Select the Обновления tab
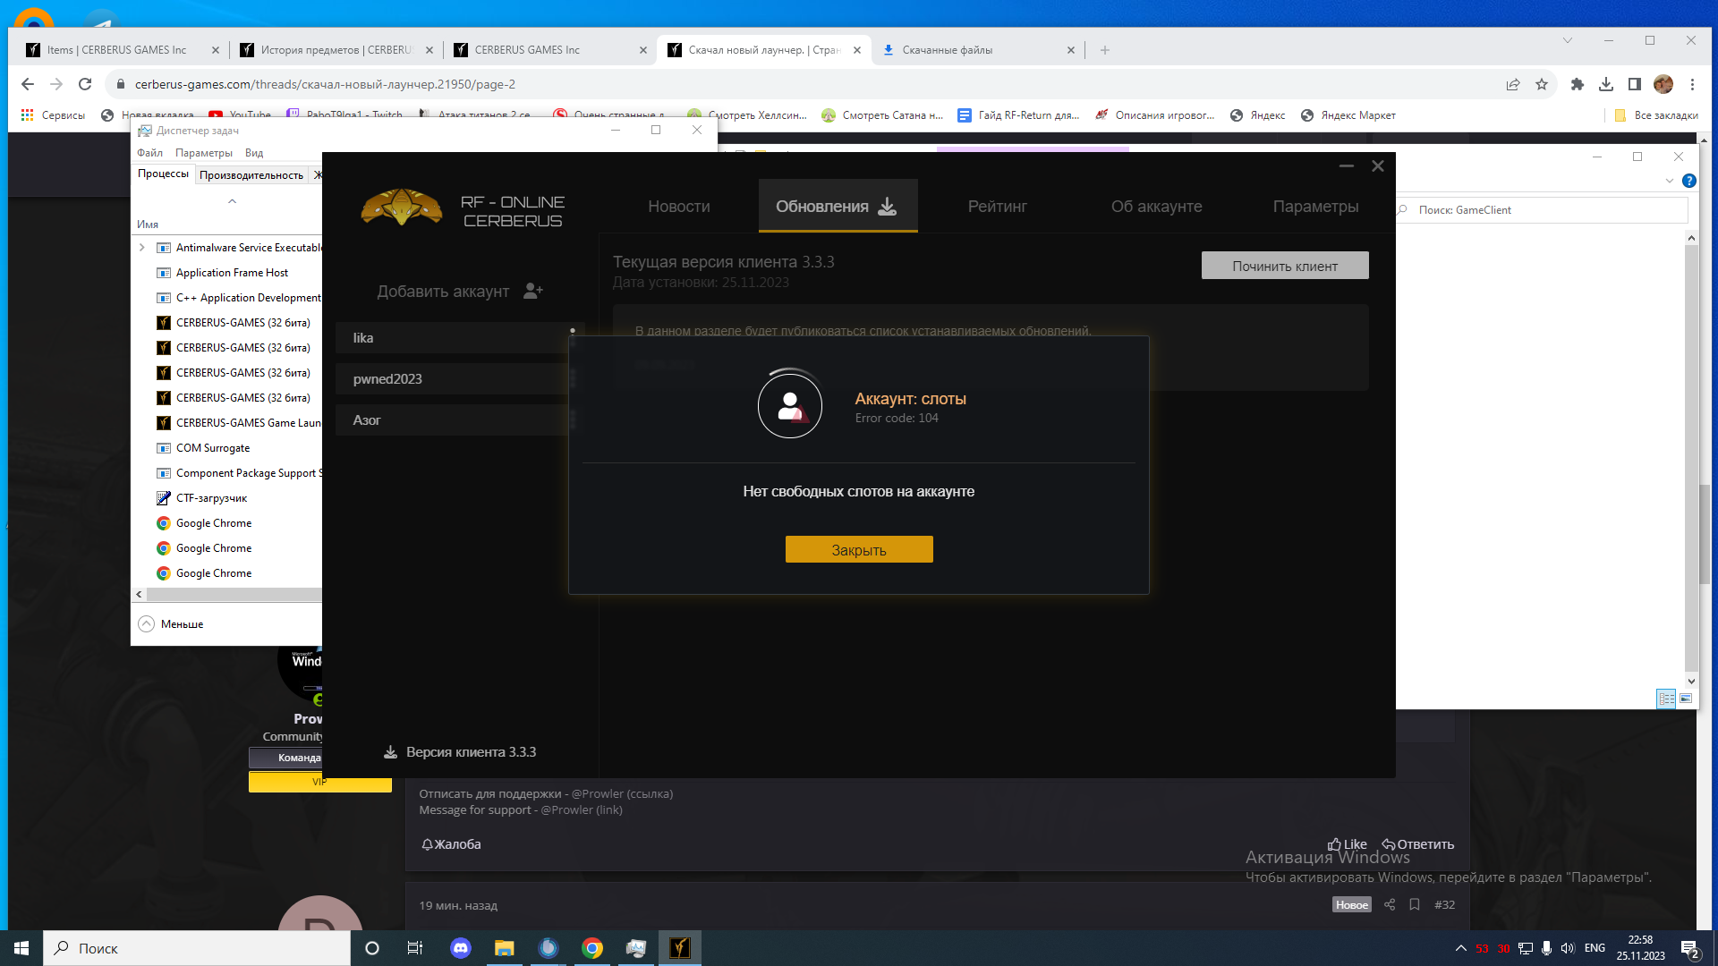This screenshot has height=966, width=1718. coord(838,207)
